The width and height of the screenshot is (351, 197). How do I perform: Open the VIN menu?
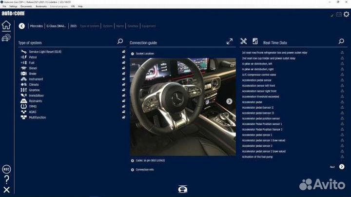(x=73, y=6)
